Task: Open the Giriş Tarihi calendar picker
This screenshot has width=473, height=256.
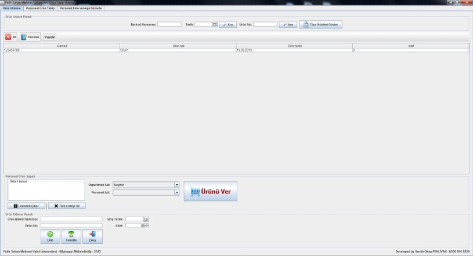Action: tap(146, 220)
